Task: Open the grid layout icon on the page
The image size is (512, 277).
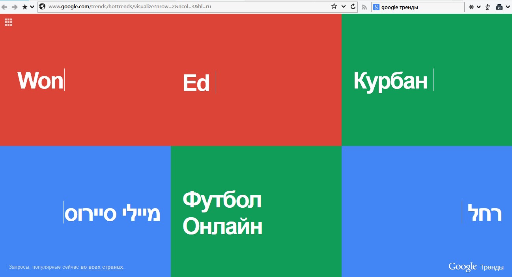Action: tap(8, 22)
